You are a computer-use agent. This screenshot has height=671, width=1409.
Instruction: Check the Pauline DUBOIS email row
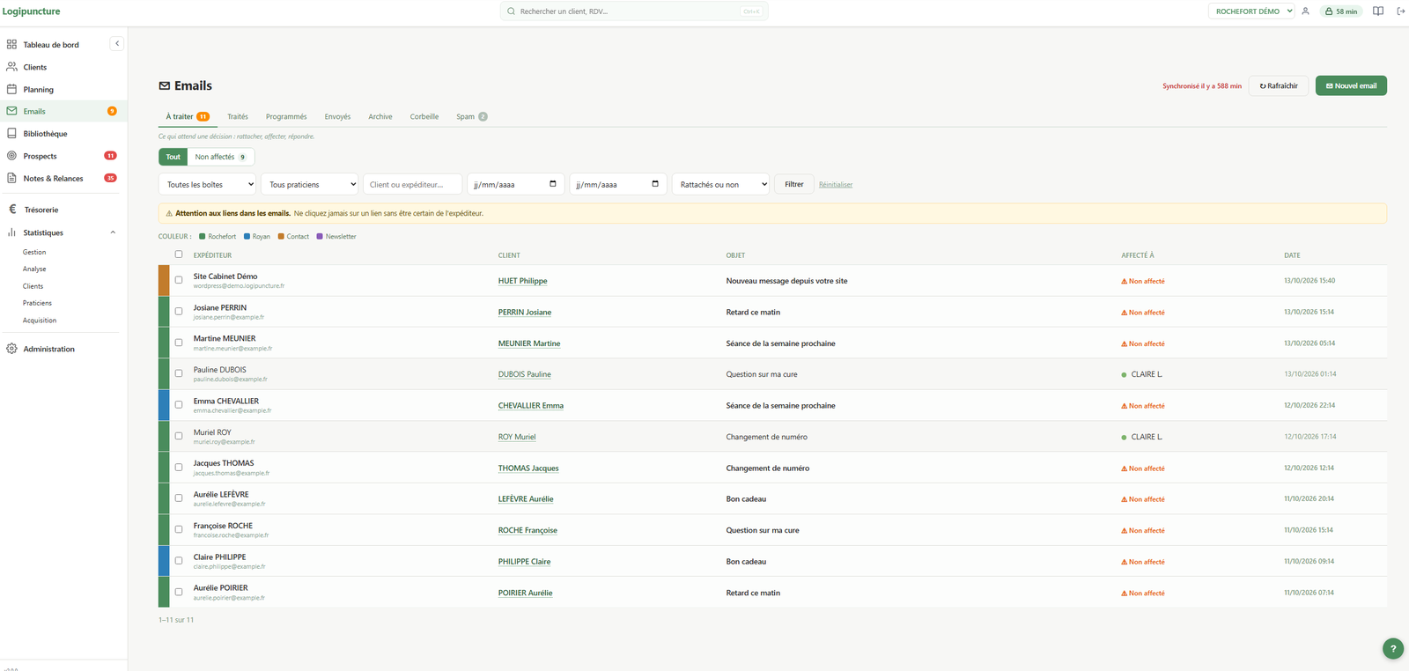click(179, 374)
